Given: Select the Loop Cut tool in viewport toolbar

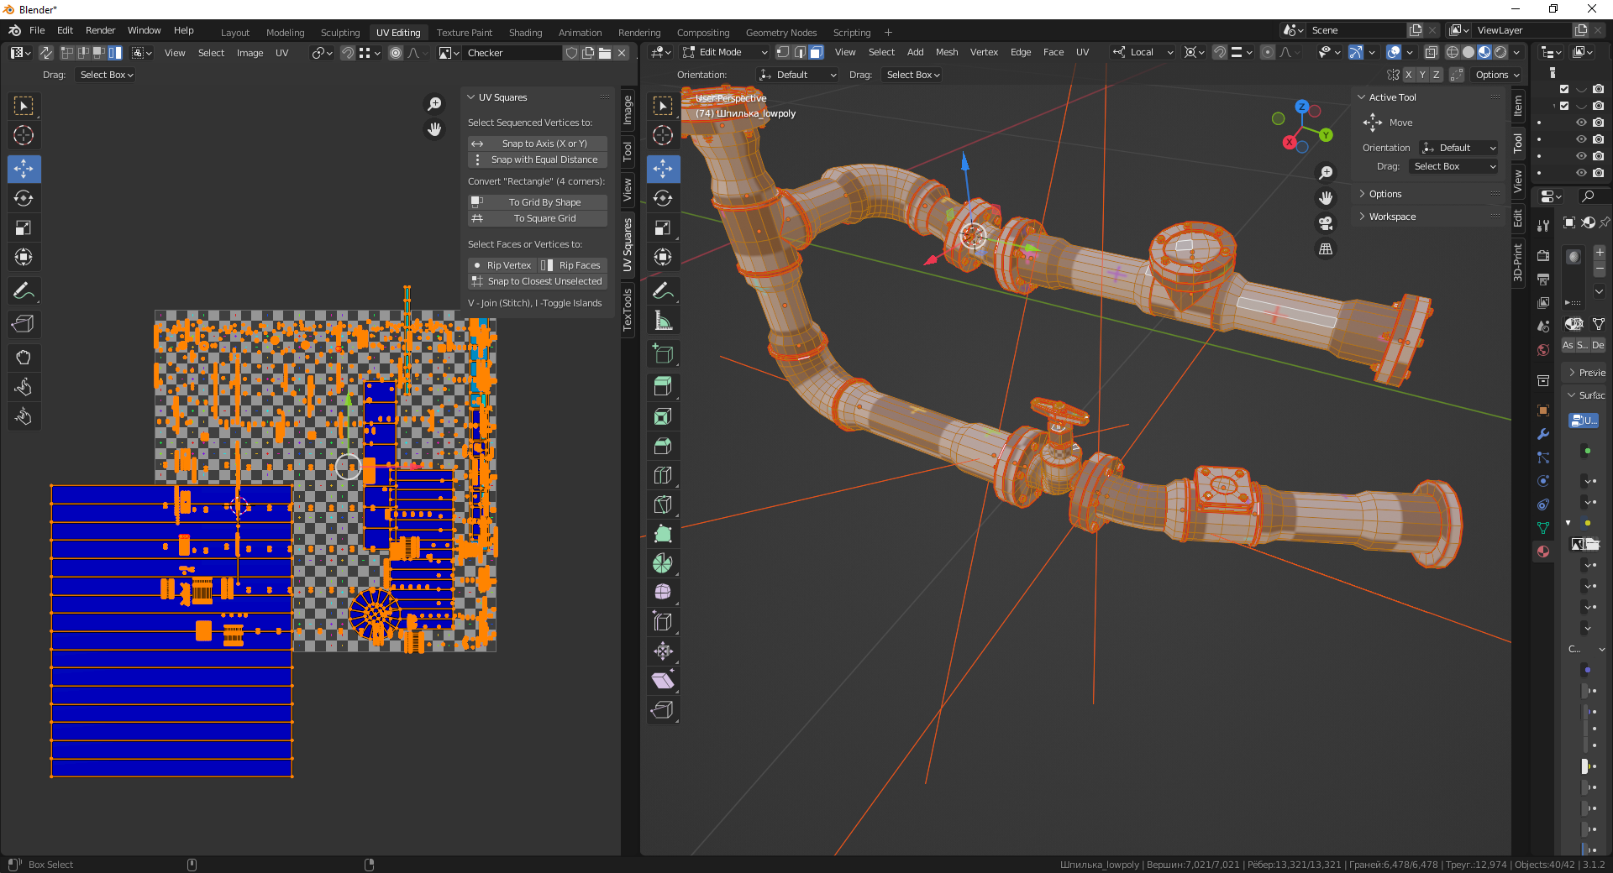Looking at the screenshot, I should click(x=663, y=476).
